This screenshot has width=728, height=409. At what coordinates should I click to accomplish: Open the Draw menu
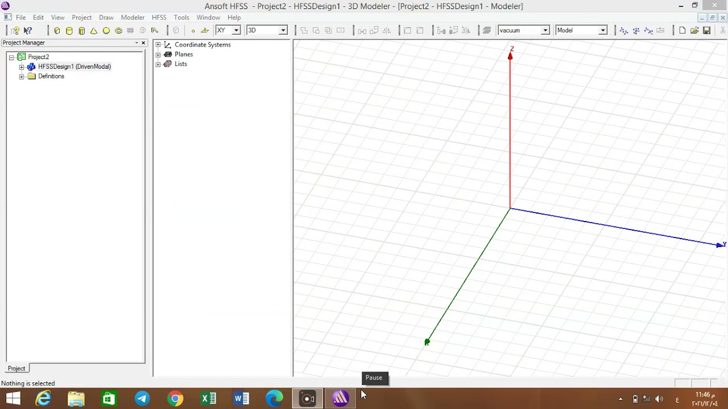(106, 18)
